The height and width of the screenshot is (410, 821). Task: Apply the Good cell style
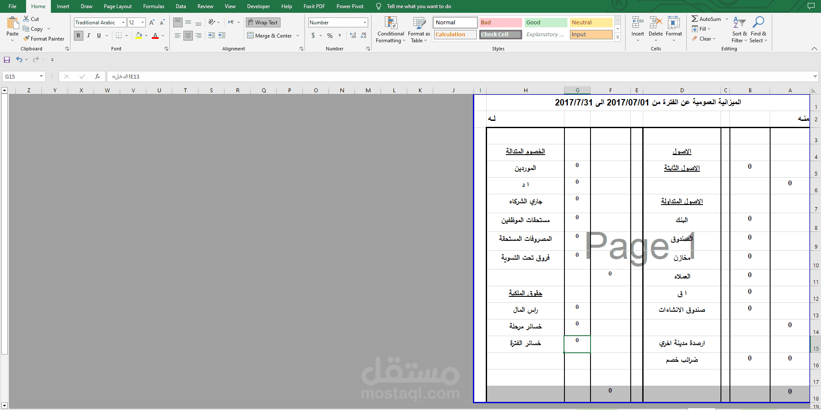click(x=546, y=22)
